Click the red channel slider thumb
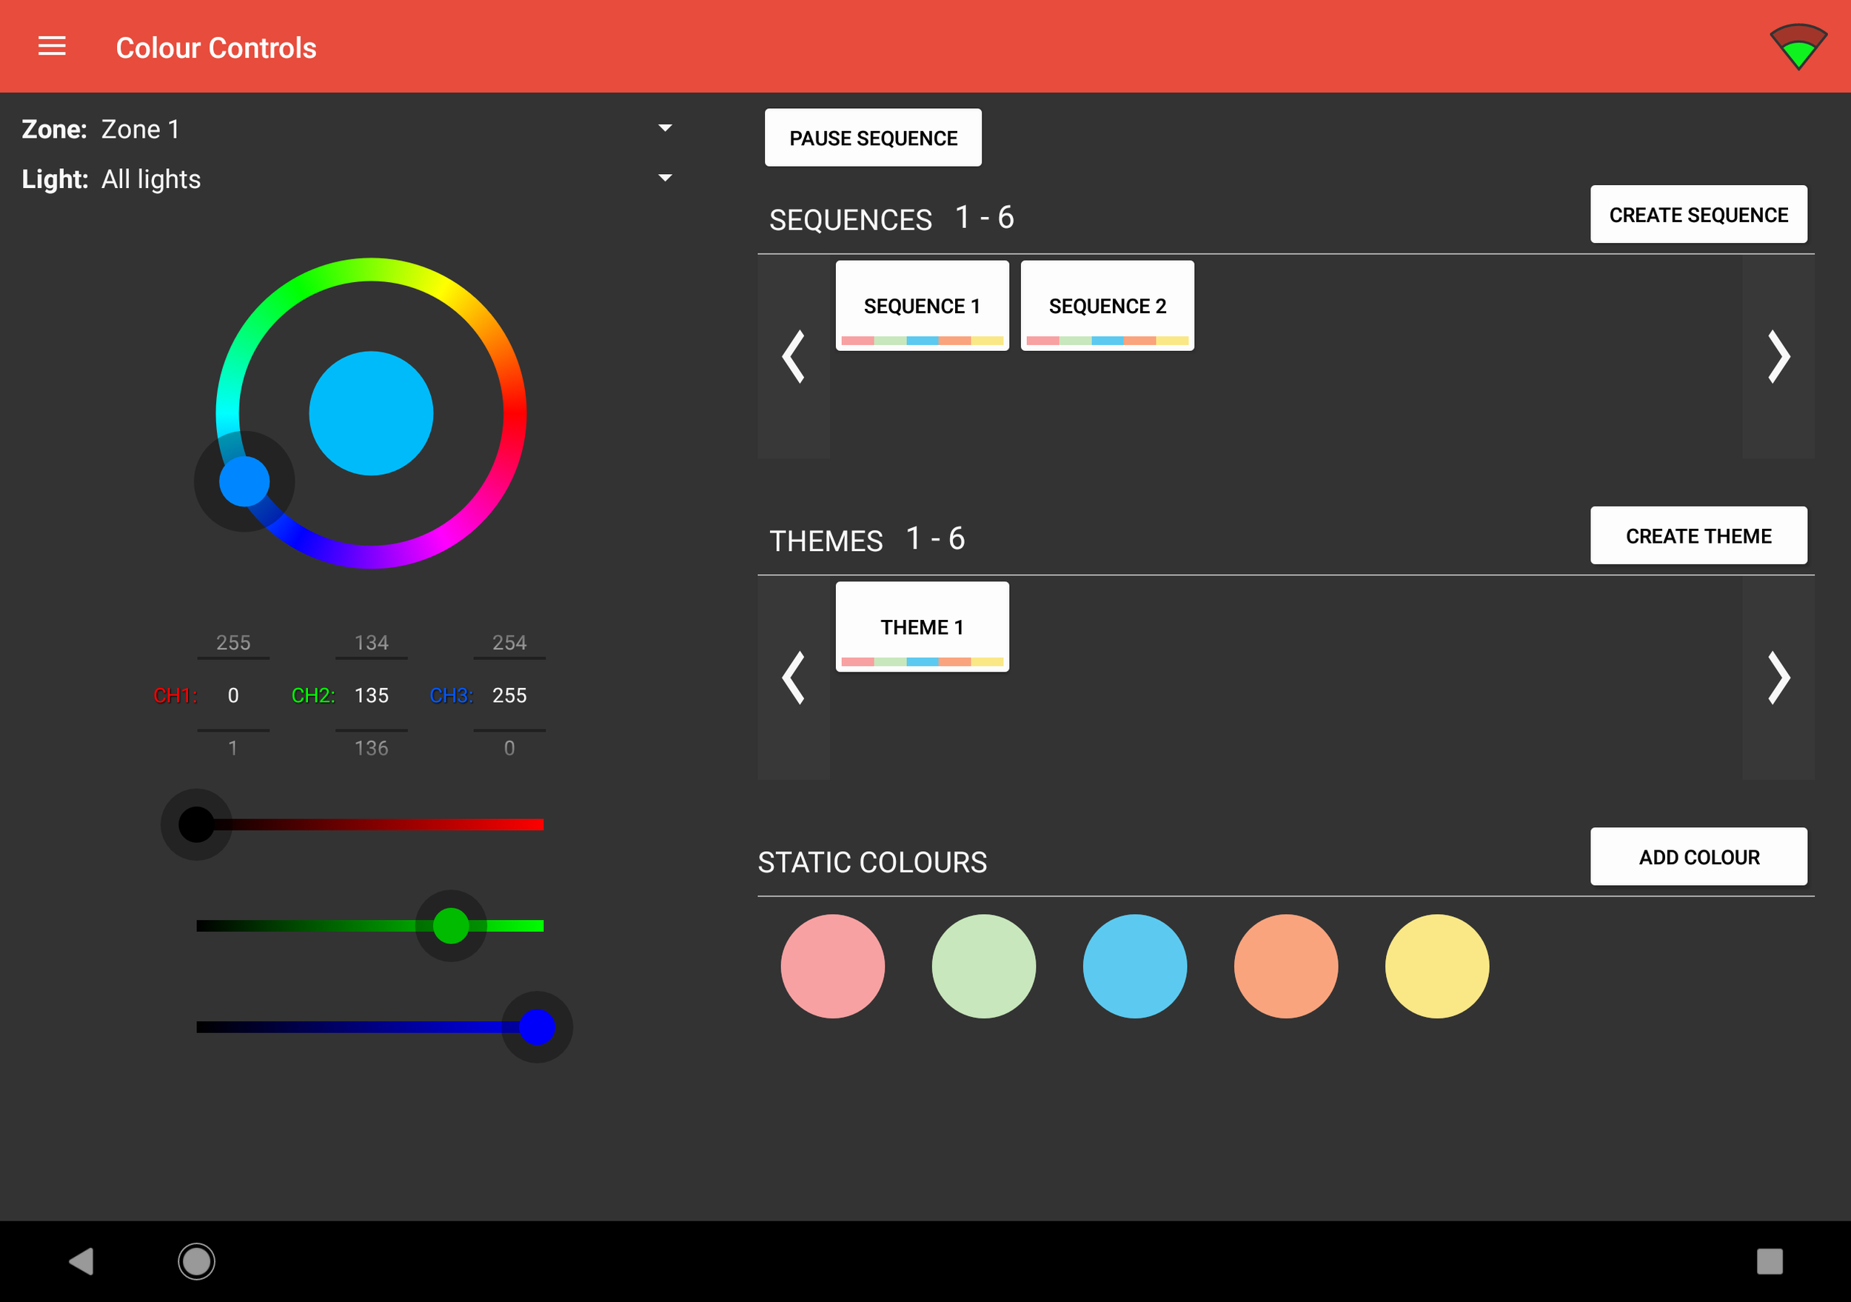 coord(196,824)
